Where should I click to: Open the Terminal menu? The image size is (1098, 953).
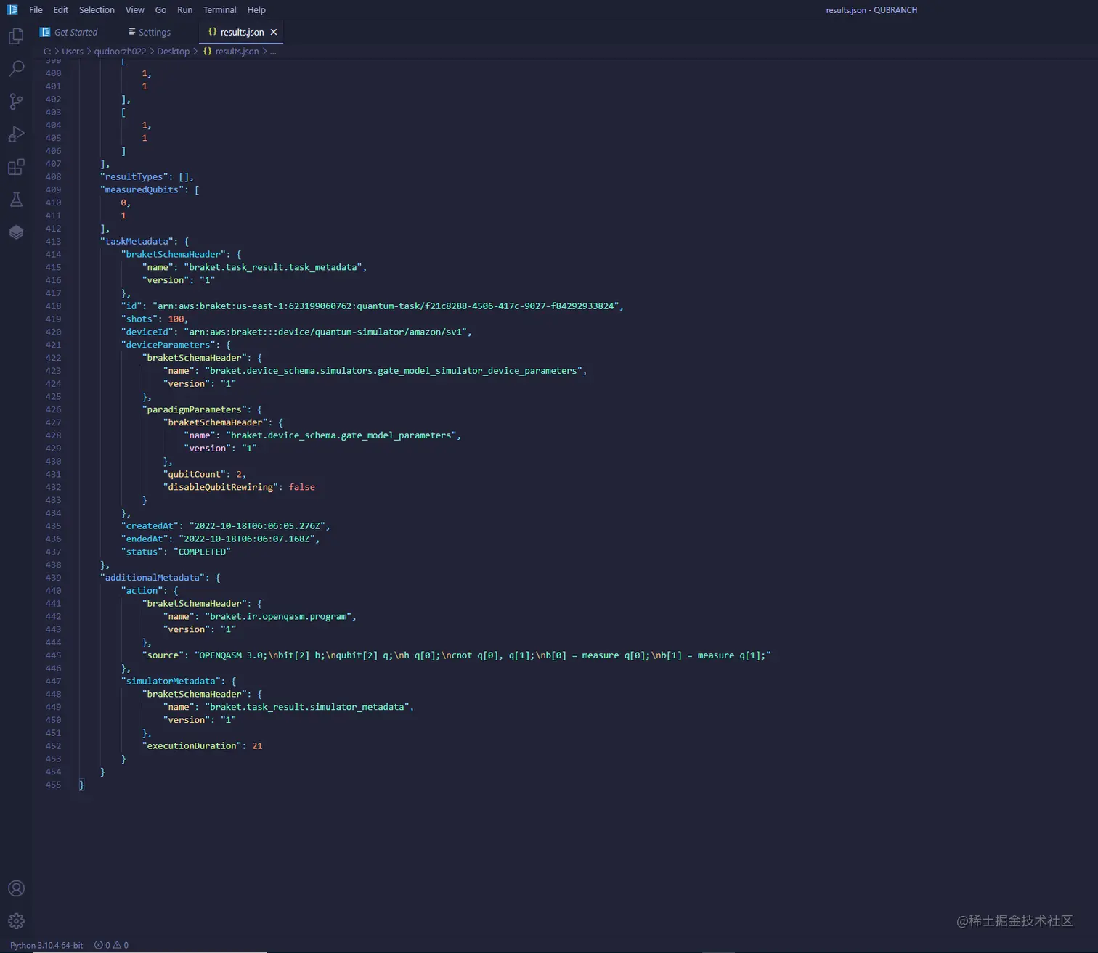tap(220, 10)
